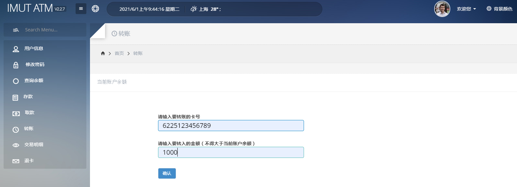Click the clock icon in 转账 page title
517x187 pixels.
point(114,33)
